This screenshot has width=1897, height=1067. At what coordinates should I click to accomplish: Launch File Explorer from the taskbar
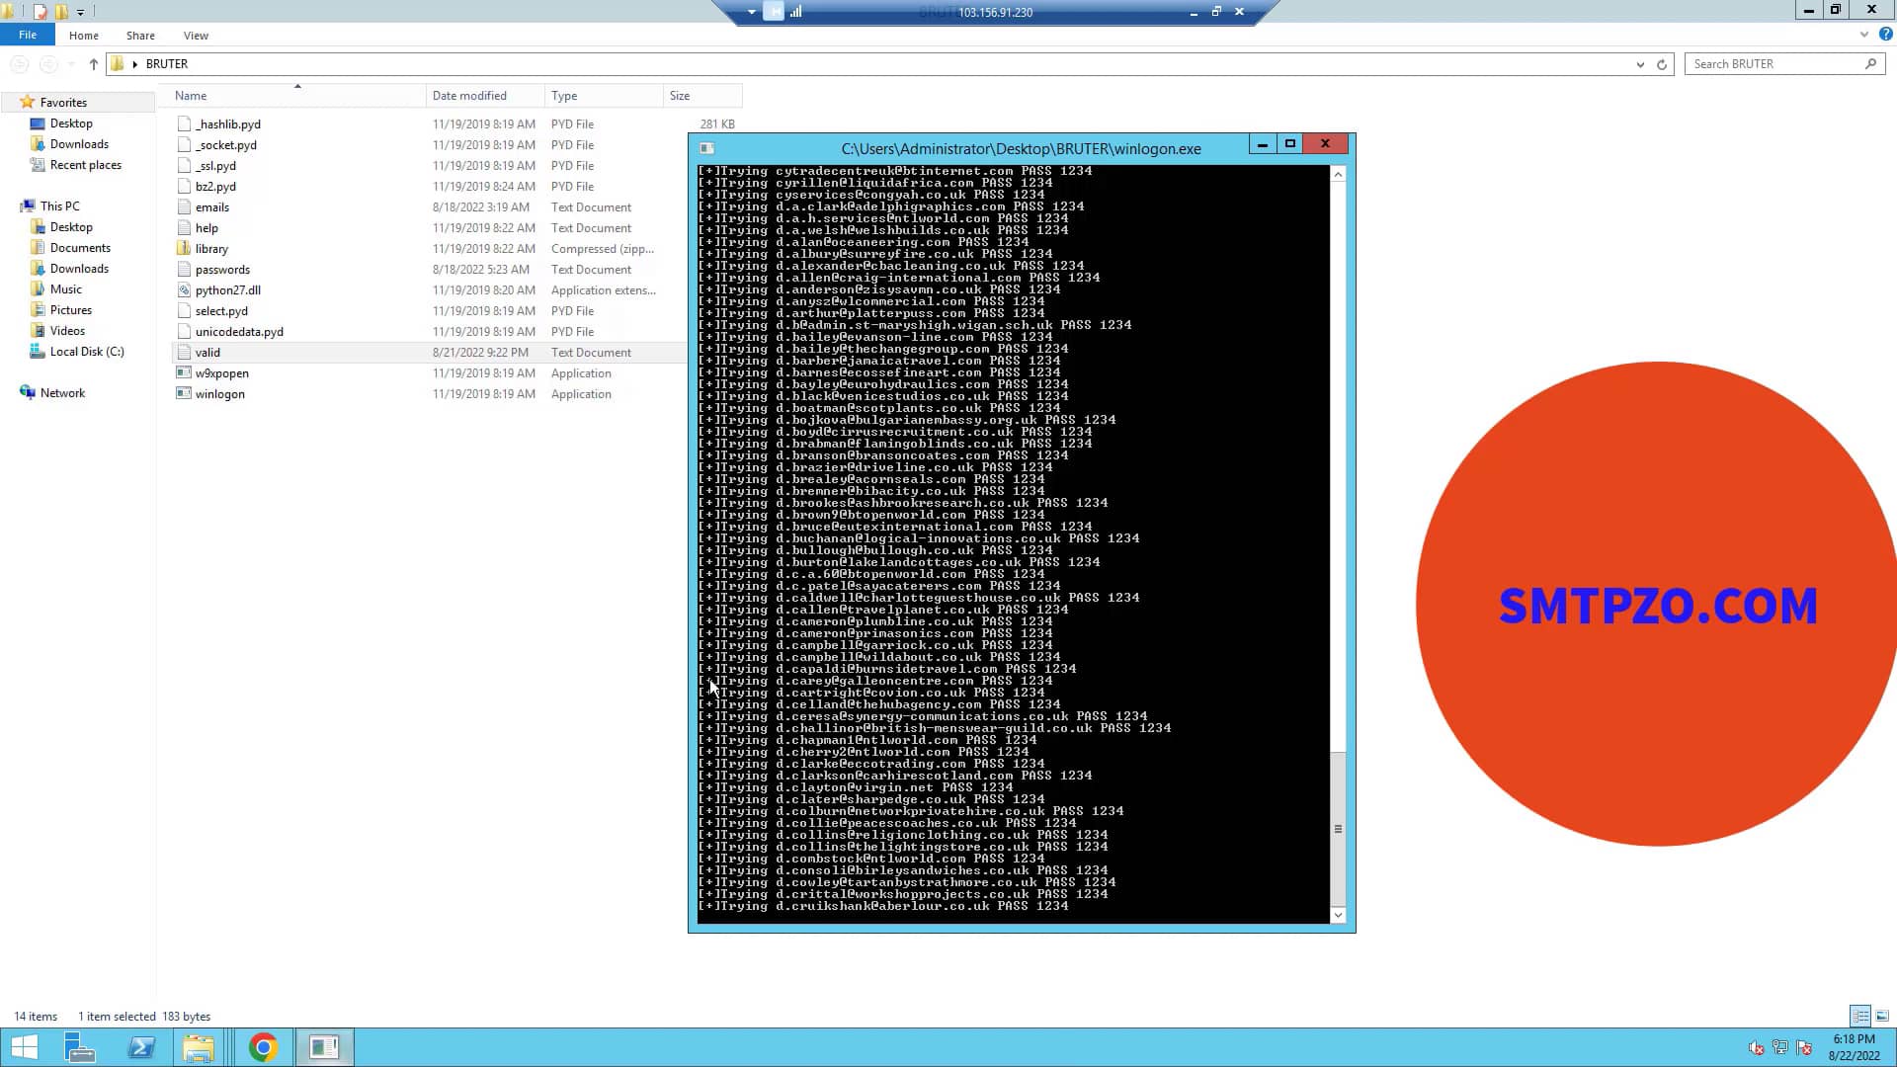[x=198, y=1046]
